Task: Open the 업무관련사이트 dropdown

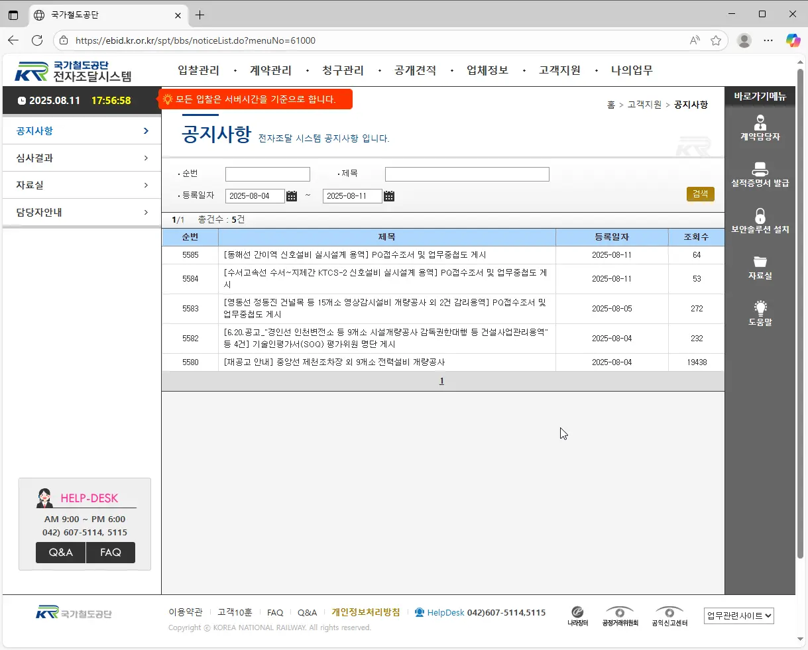Action: 738,616
